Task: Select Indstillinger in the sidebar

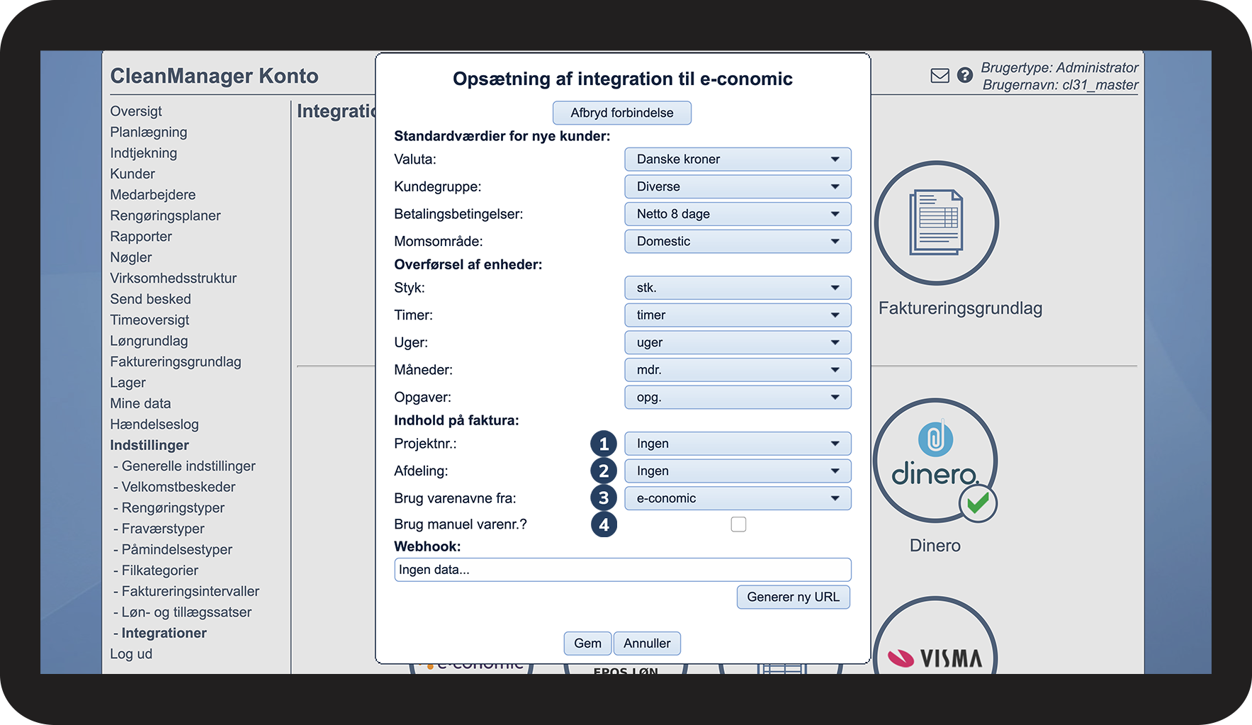Action: tap(150, 446)
